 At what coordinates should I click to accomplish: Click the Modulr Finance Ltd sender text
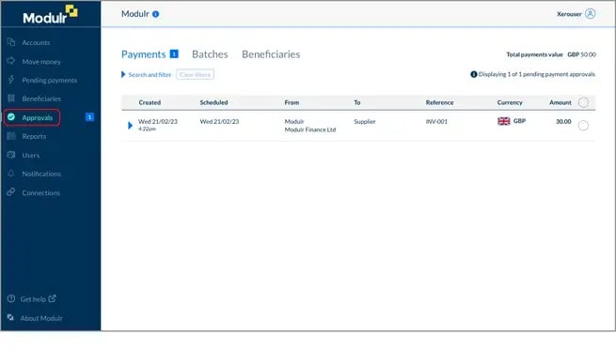pyautogui.click(x=310, y=129)
